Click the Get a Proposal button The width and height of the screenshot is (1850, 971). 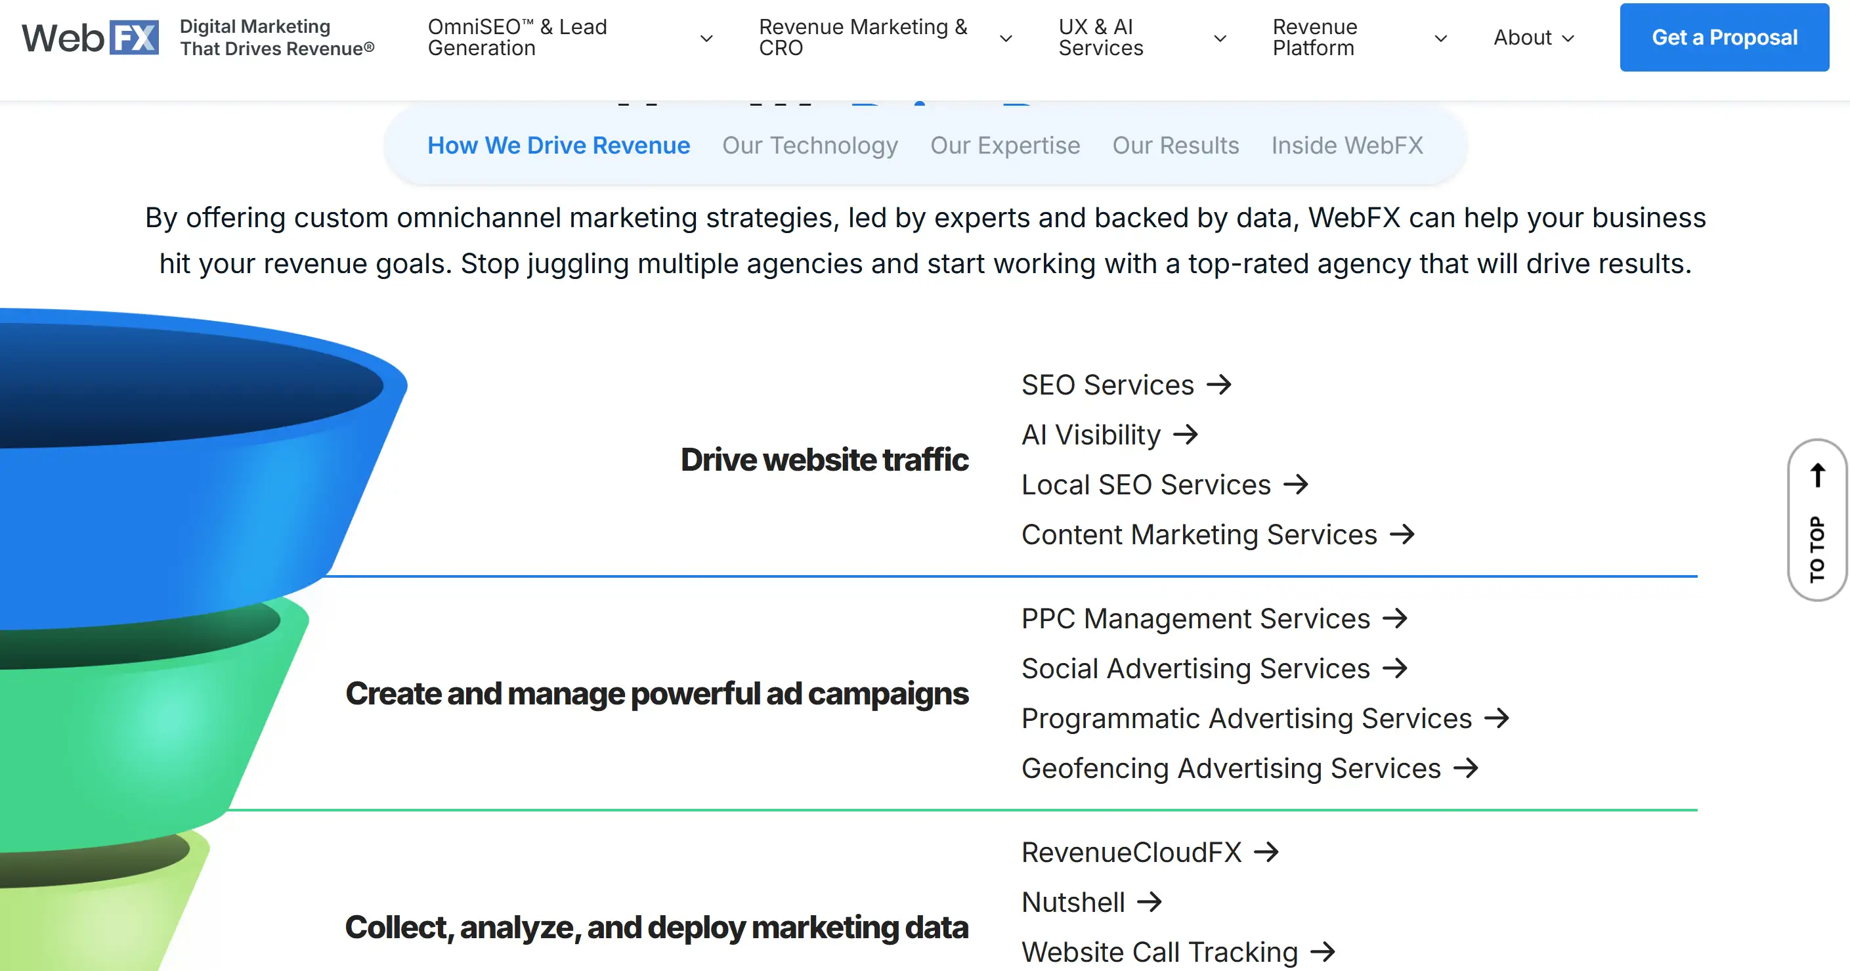[x=1725, y=37]
